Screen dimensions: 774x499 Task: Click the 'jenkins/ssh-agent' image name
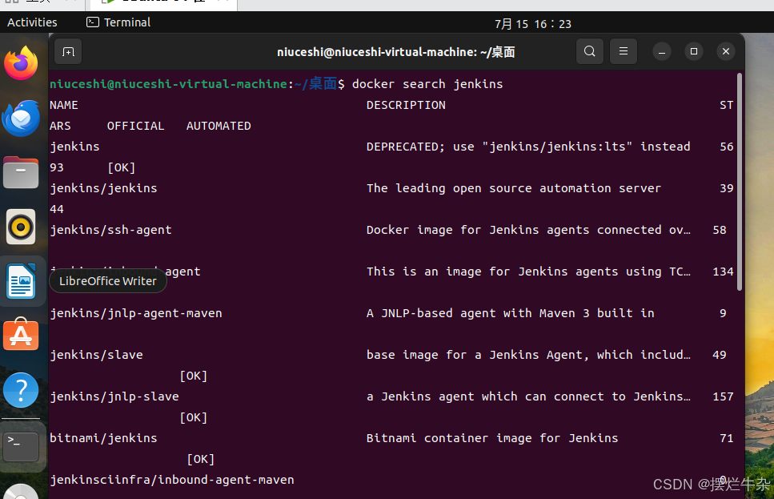(110, 230)
